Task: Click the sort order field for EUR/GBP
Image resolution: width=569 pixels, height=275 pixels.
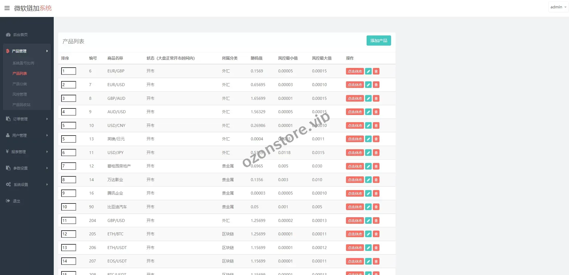Action: (69, 71)
